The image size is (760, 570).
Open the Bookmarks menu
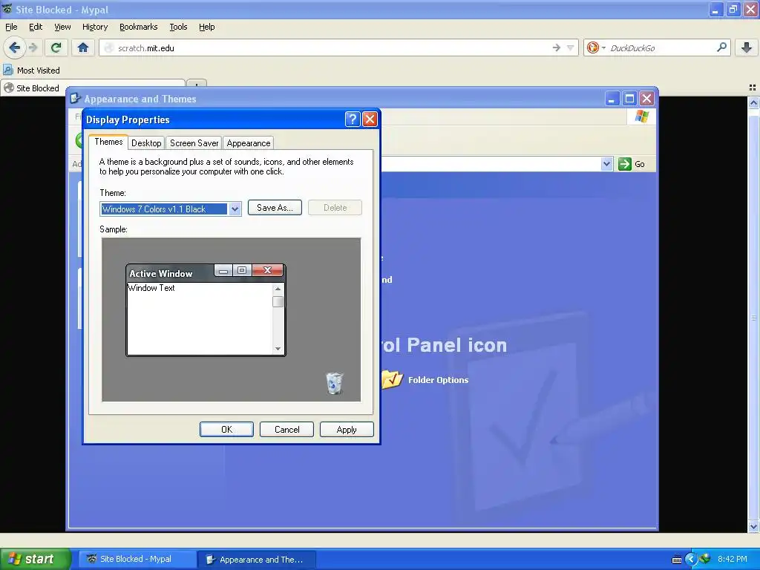pyautogui.click(x=138, y=27)
